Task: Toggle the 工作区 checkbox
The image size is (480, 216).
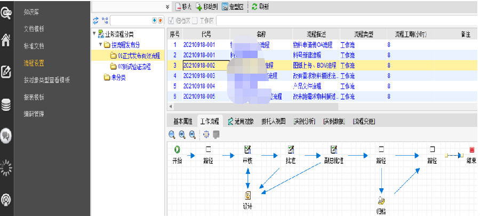Action: (x=195, y=21)
